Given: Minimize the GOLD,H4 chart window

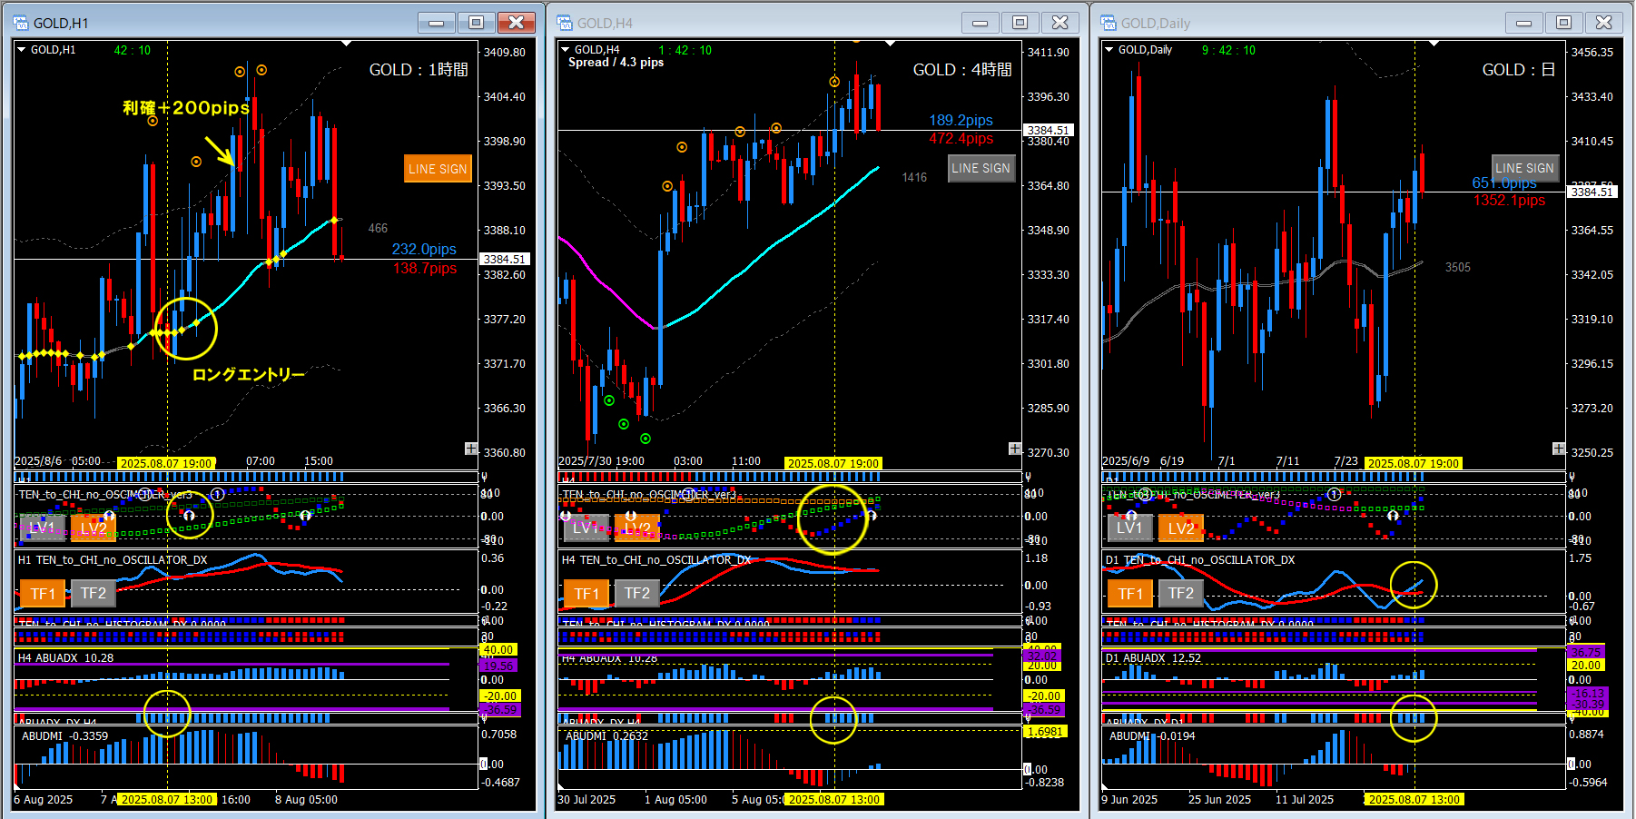Looking at the screenshot, I should 981,23.
